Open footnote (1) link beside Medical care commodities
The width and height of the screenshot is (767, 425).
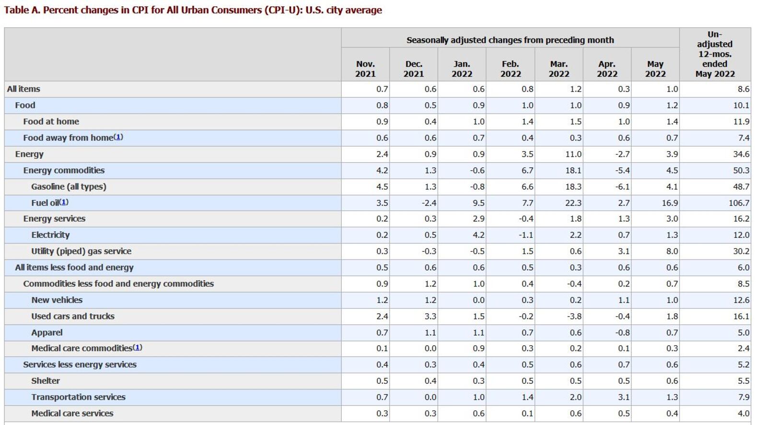click(137, 348)
